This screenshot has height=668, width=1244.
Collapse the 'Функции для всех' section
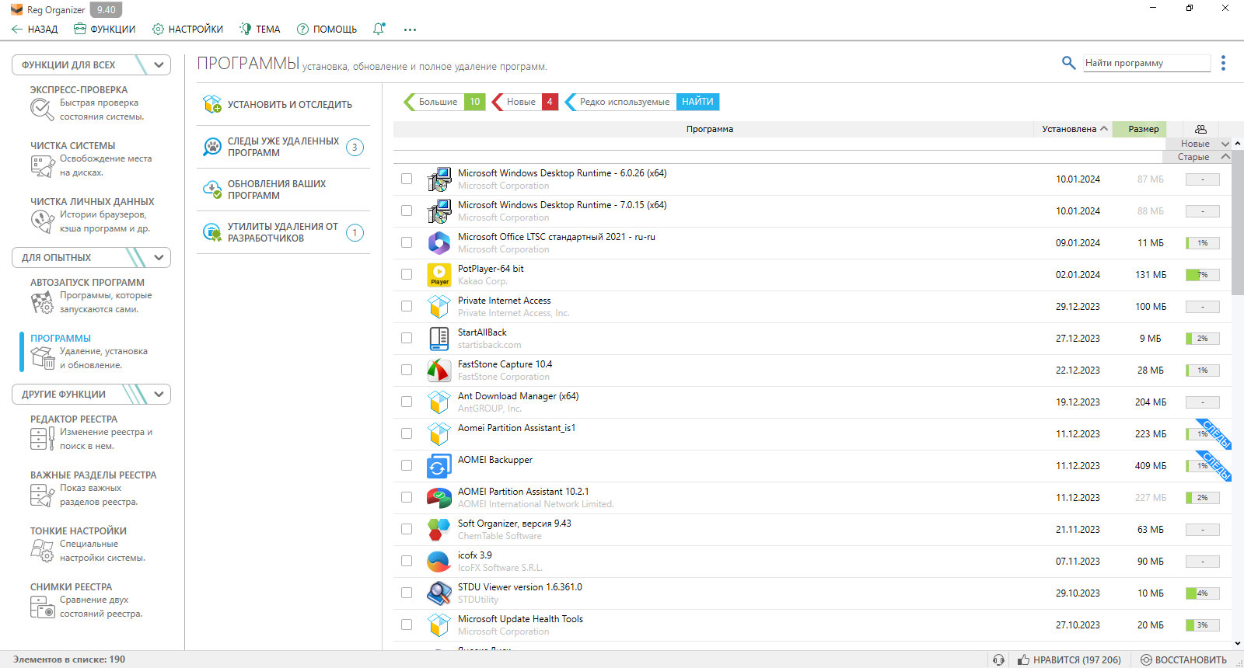pos(159,65)
